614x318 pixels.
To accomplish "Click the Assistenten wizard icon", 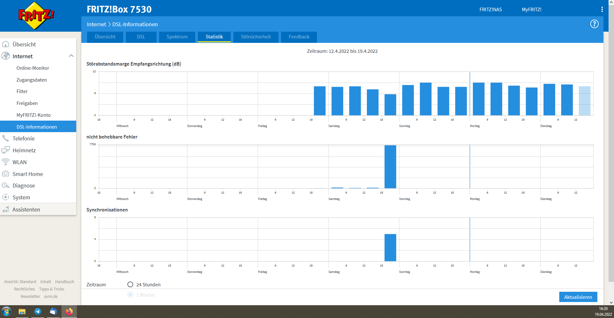I will click(x=6, y=210).
